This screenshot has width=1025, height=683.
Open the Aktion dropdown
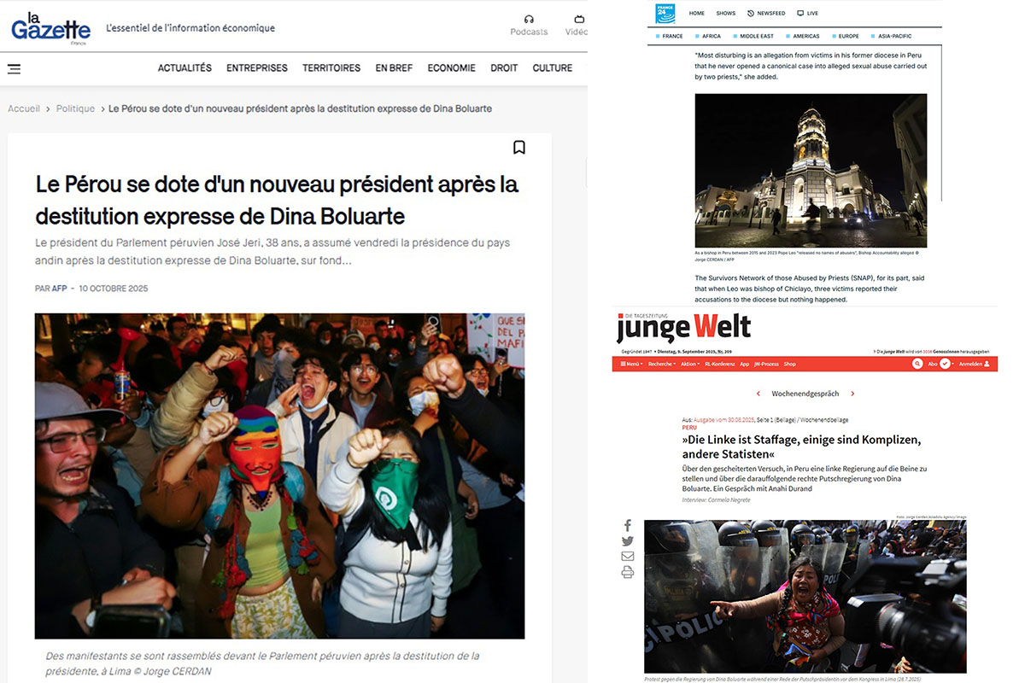point(690,364)
